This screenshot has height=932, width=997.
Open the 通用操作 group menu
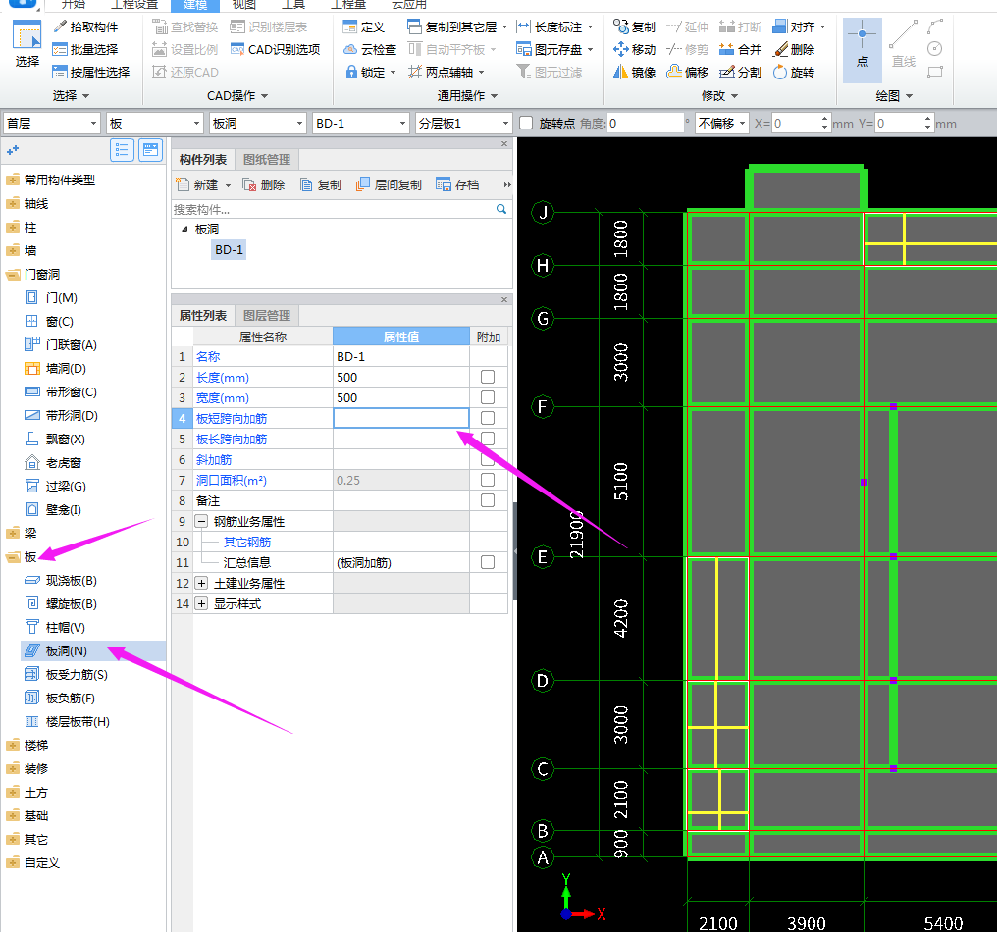[x=467, y=96]
